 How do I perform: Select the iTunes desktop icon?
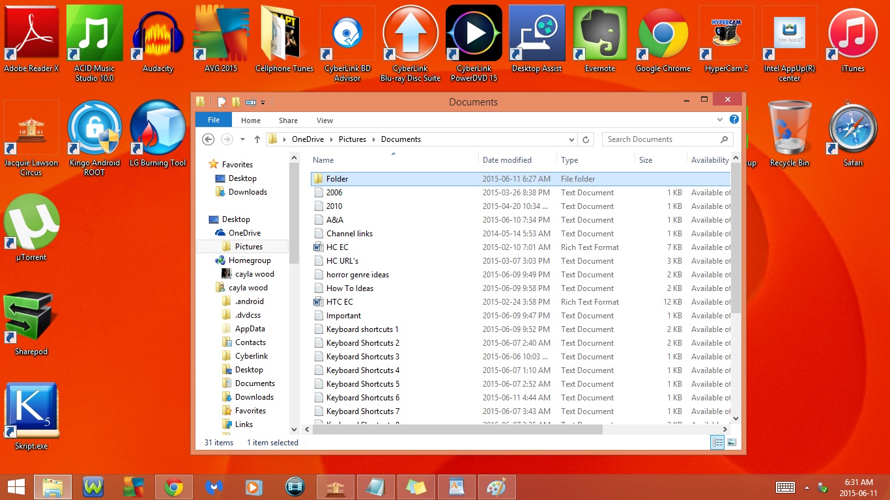pyautogui.click(x=853, y=39)
